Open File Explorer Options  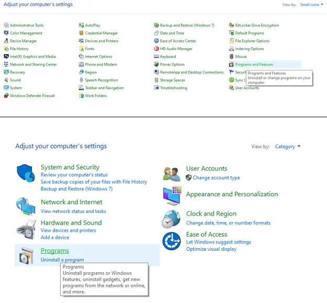(253, 41)
